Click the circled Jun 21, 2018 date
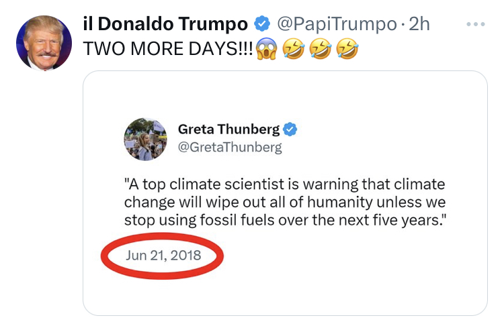The height and width of the screenshot is (326, 504). coord(163,256)
